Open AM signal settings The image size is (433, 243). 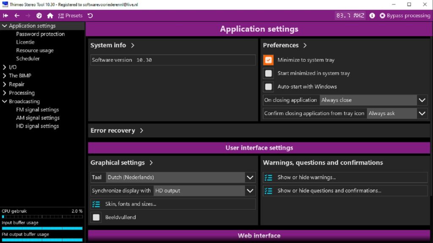click(38, 118)
